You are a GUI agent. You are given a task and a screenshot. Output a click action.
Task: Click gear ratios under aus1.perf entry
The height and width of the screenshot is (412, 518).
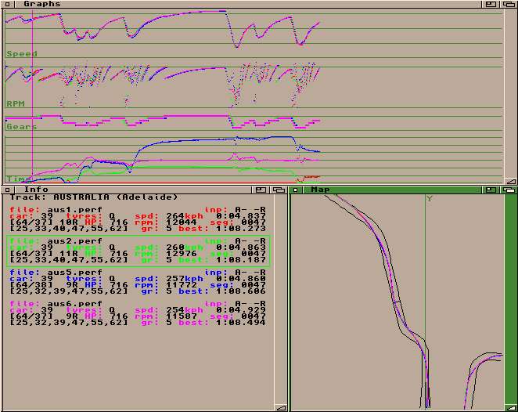pos(68,229)
